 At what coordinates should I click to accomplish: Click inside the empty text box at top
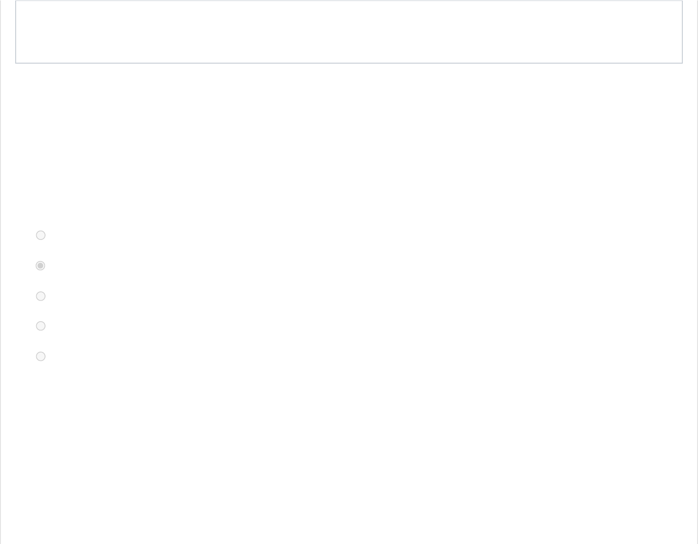point(349,32)
